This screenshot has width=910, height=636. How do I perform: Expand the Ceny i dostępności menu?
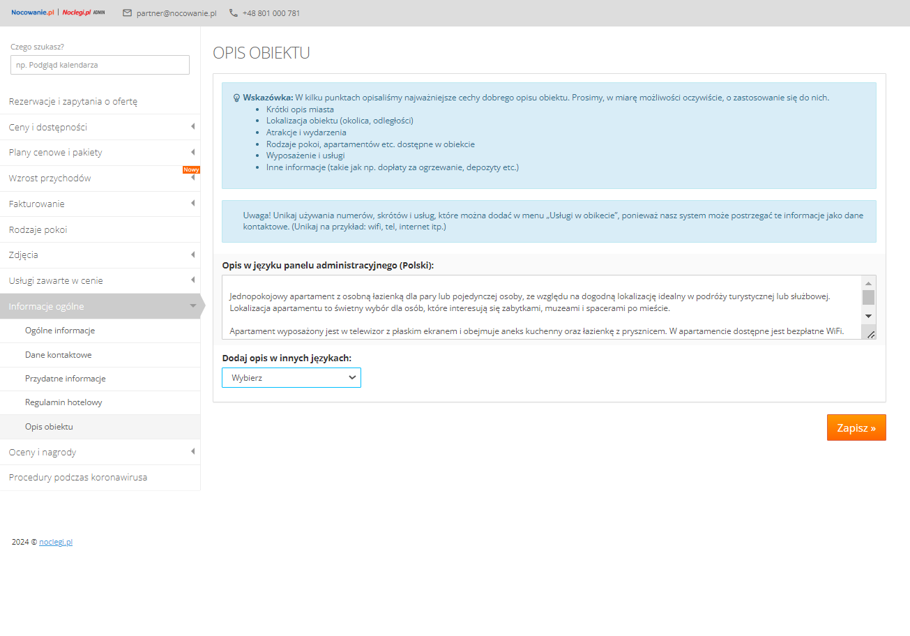coord(192,127)
